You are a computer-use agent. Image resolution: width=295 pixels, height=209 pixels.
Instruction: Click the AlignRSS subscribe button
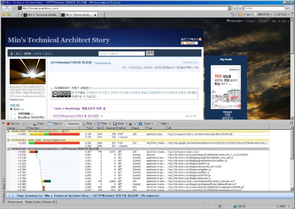189,43
